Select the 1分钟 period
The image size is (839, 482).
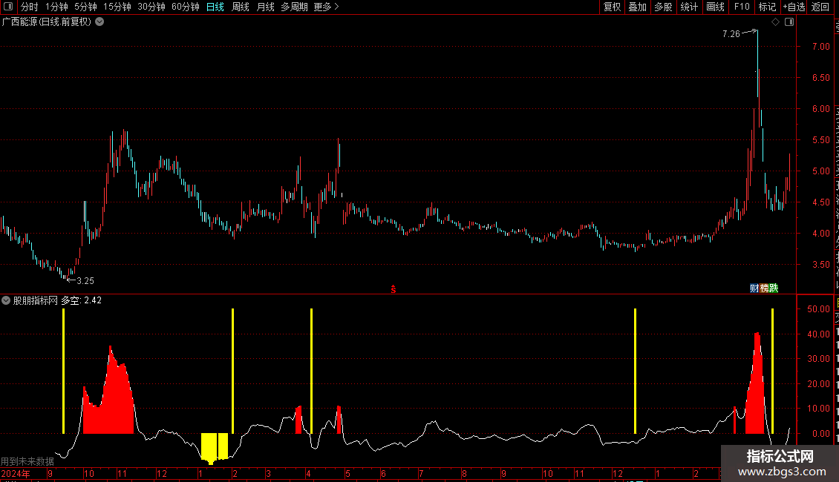(56, 7)
